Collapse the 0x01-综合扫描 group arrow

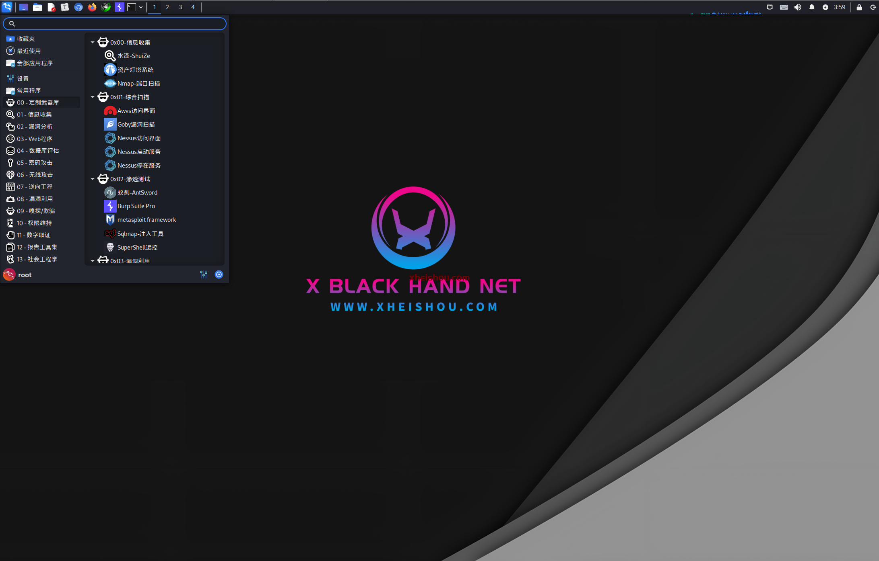tap(93, 97)
